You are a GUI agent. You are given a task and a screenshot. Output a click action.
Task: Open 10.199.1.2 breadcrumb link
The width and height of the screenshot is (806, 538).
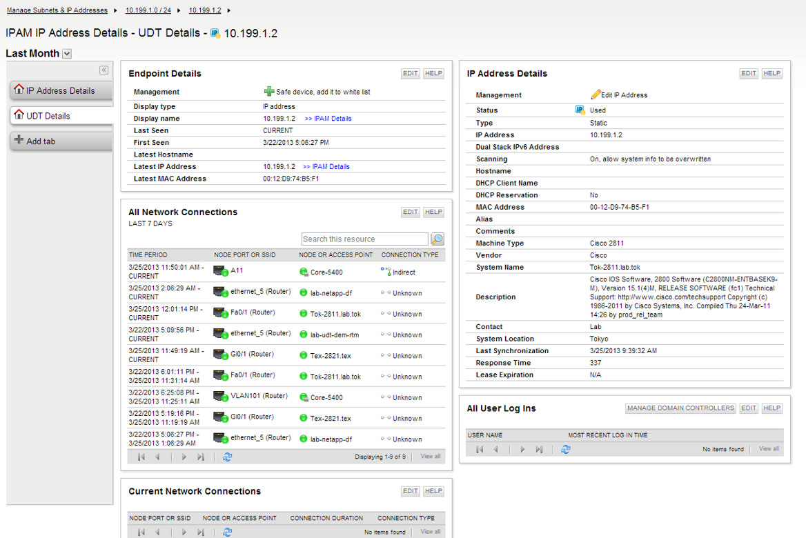204,10
